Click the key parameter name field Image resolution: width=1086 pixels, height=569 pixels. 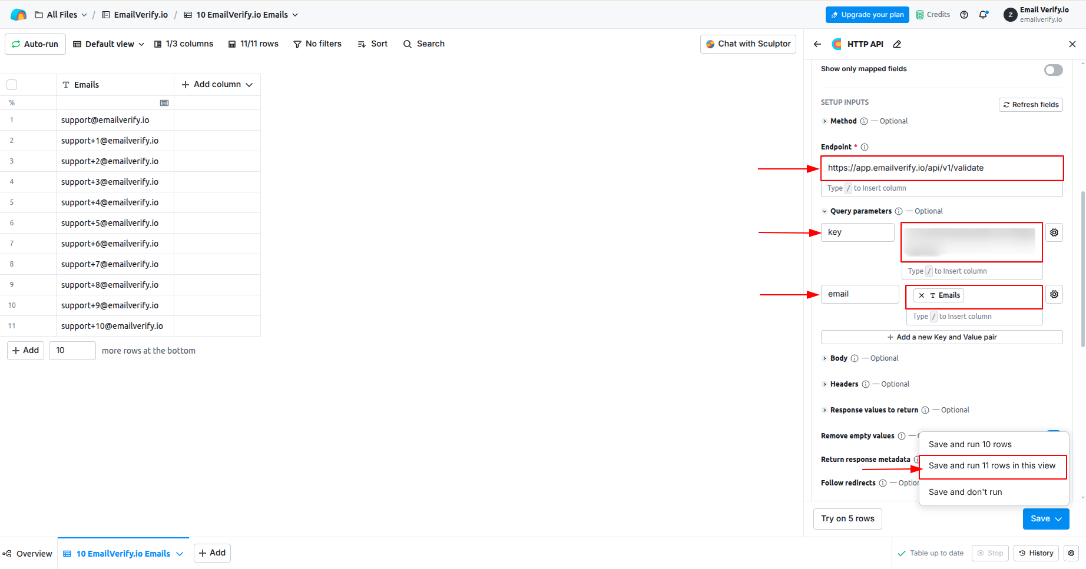[x=857, y=232]
